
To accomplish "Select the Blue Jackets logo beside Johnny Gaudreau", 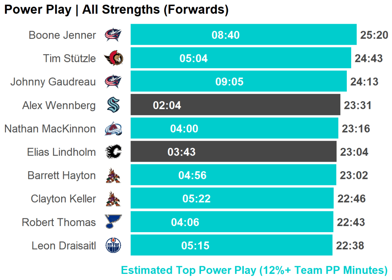I will tap(113, 82).
